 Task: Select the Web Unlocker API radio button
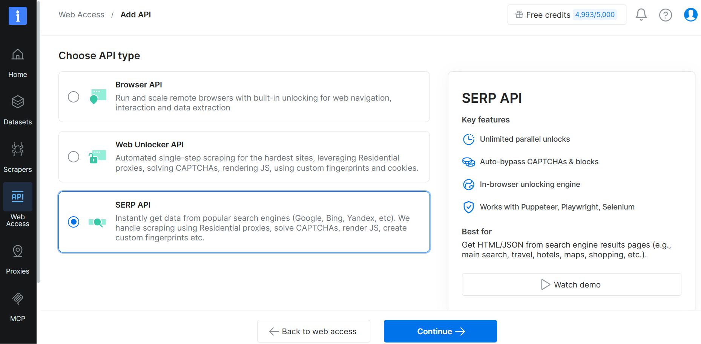(74, 157)
